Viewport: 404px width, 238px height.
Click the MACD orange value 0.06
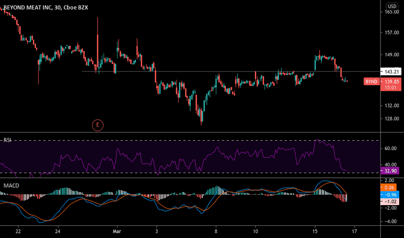(x=389, y=187)
